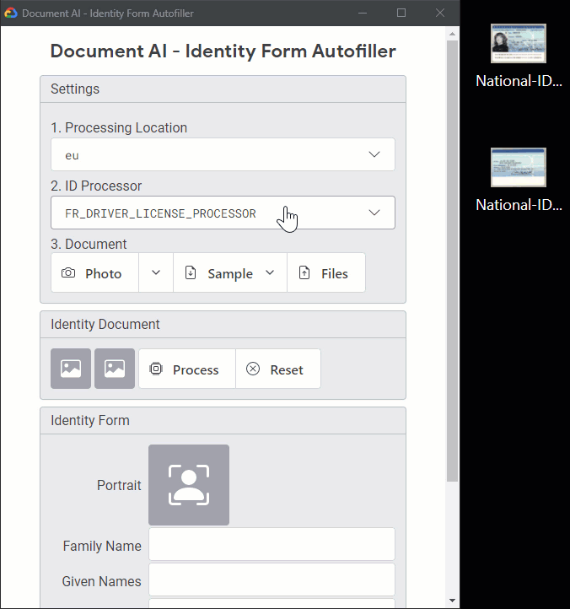
Task: Click the Identity Form panel header
Action: coord(223,421)
